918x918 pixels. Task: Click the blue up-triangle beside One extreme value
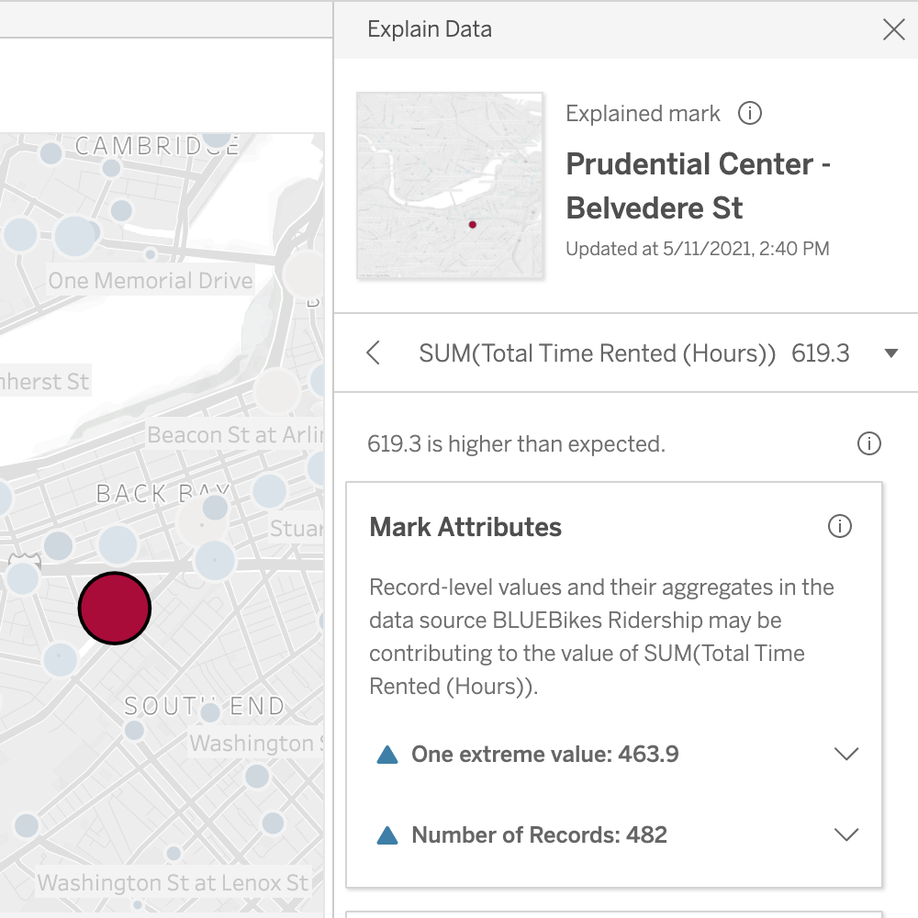click(x=386, y=754)
